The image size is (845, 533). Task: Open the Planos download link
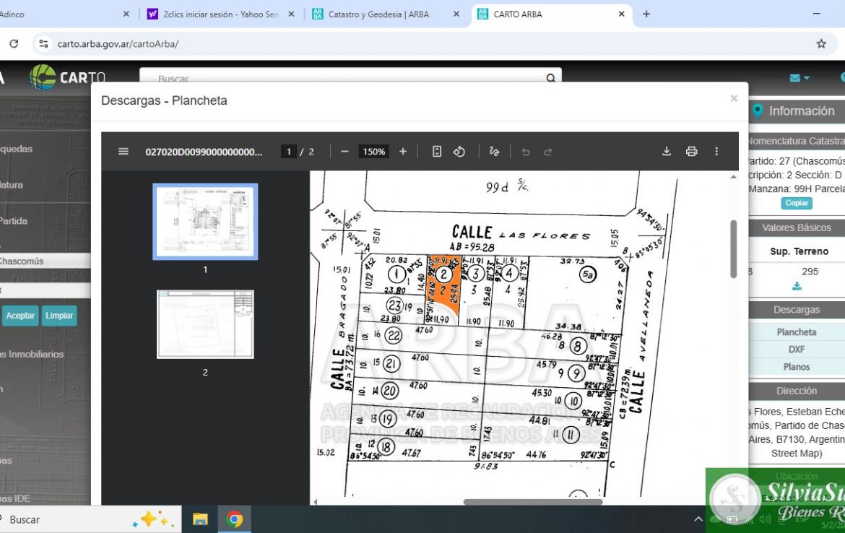point(797,367)
